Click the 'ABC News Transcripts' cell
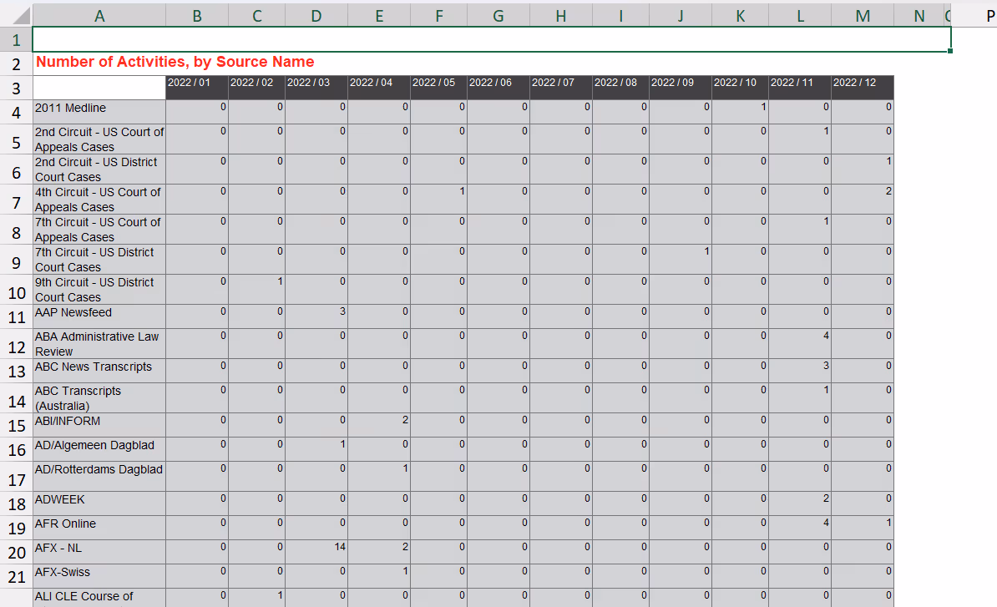This screenshot has width=997, height=607. [99, 371]
